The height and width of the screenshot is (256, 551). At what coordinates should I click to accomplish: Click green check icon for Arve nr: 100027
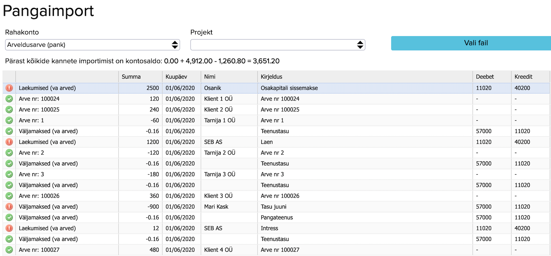click(x=9, y=250)
